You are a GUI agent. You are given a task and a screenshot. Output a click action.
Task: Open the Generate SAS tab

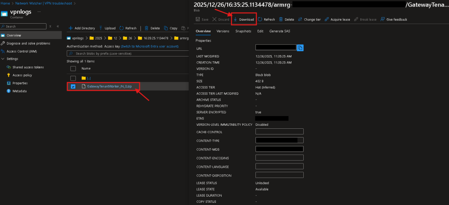(280, 31)
